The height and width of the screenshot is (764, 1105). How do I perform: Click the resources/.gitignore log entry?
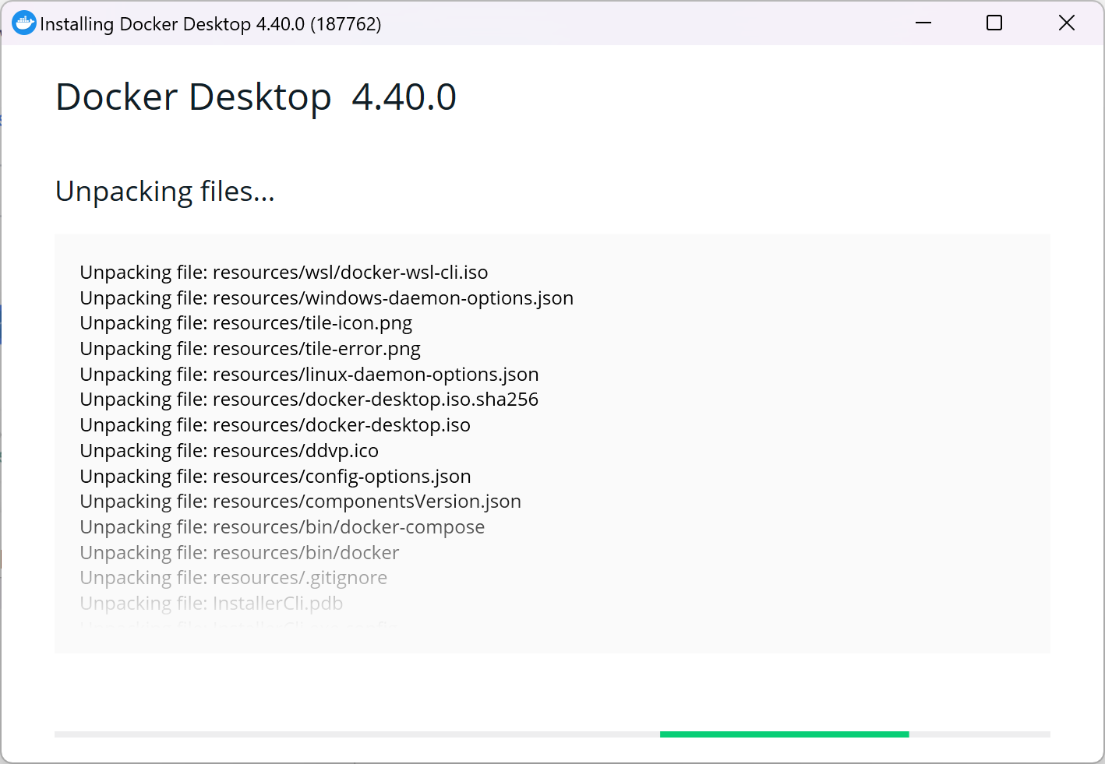click(233, 578)
